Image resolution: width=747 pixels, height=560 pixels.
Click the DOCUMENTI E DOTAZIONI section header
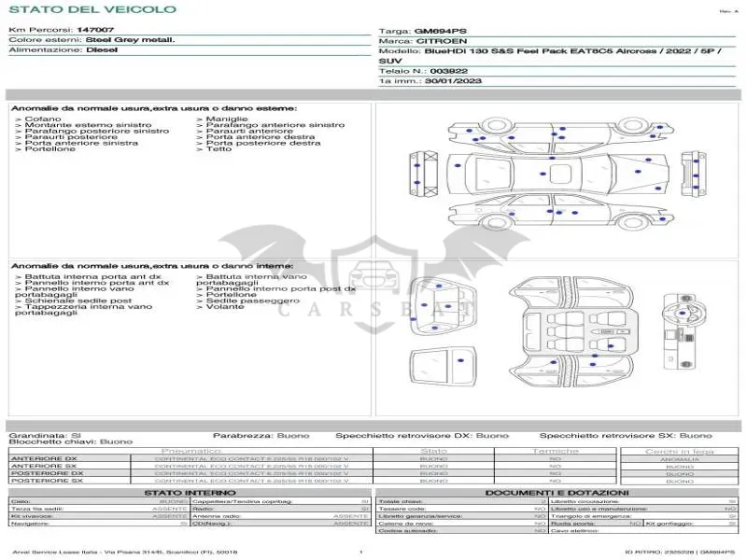click(557, 493)
